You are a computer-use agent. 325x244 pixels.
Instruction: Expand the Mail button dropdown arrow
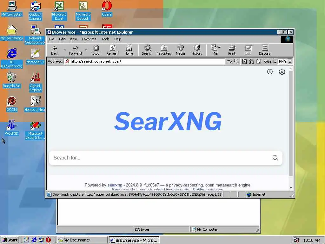(219, 48)
